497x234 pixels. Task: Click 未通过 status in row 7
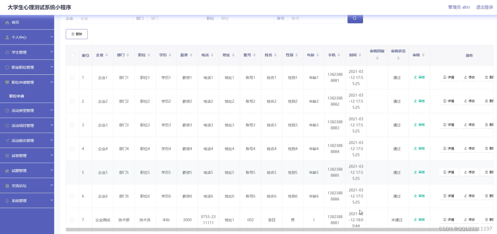click(397, 220)
